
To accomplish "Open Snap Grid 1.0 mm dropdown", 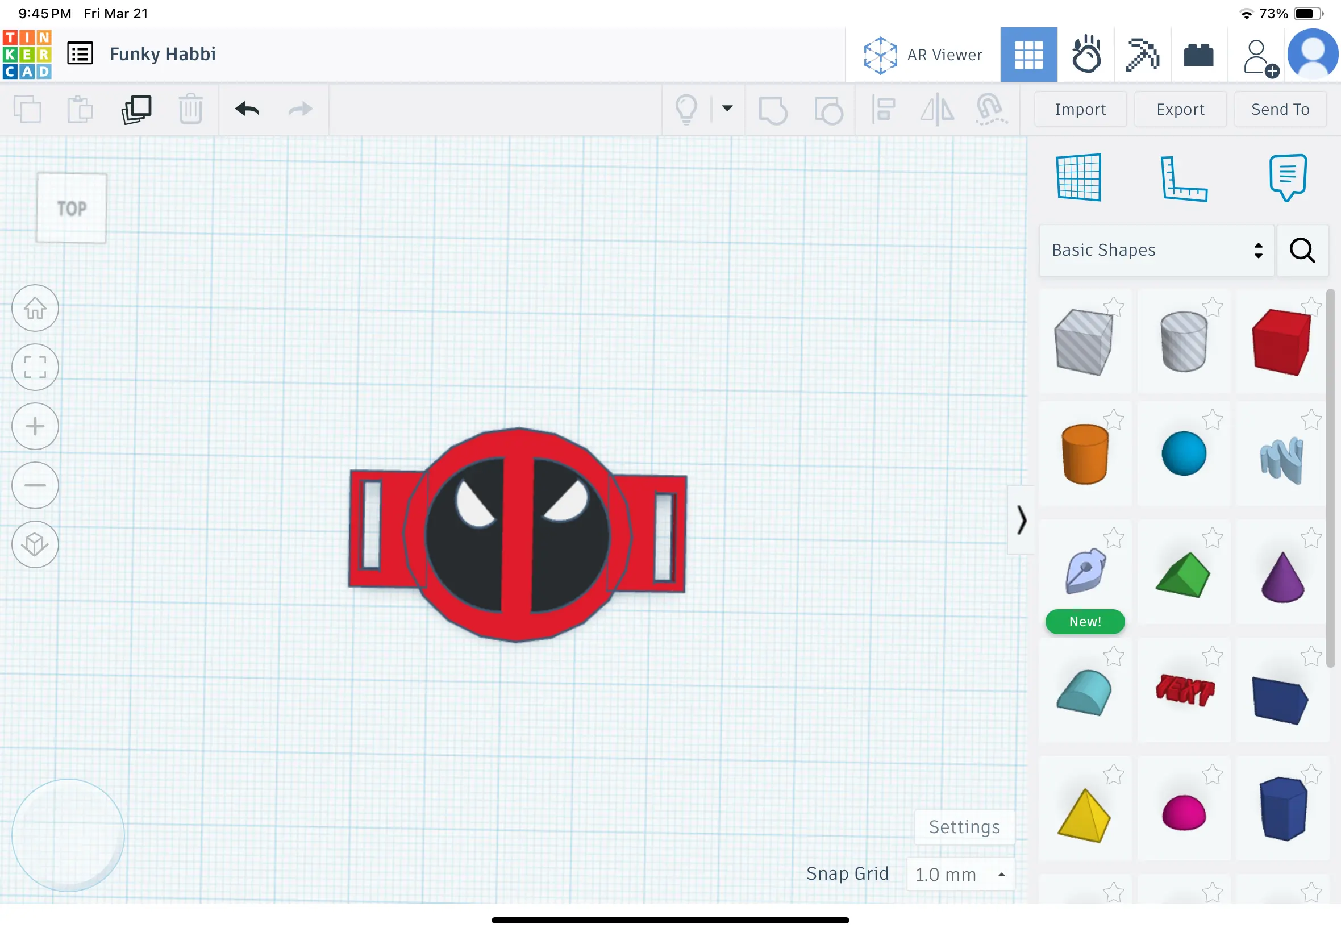I will 960,874.
